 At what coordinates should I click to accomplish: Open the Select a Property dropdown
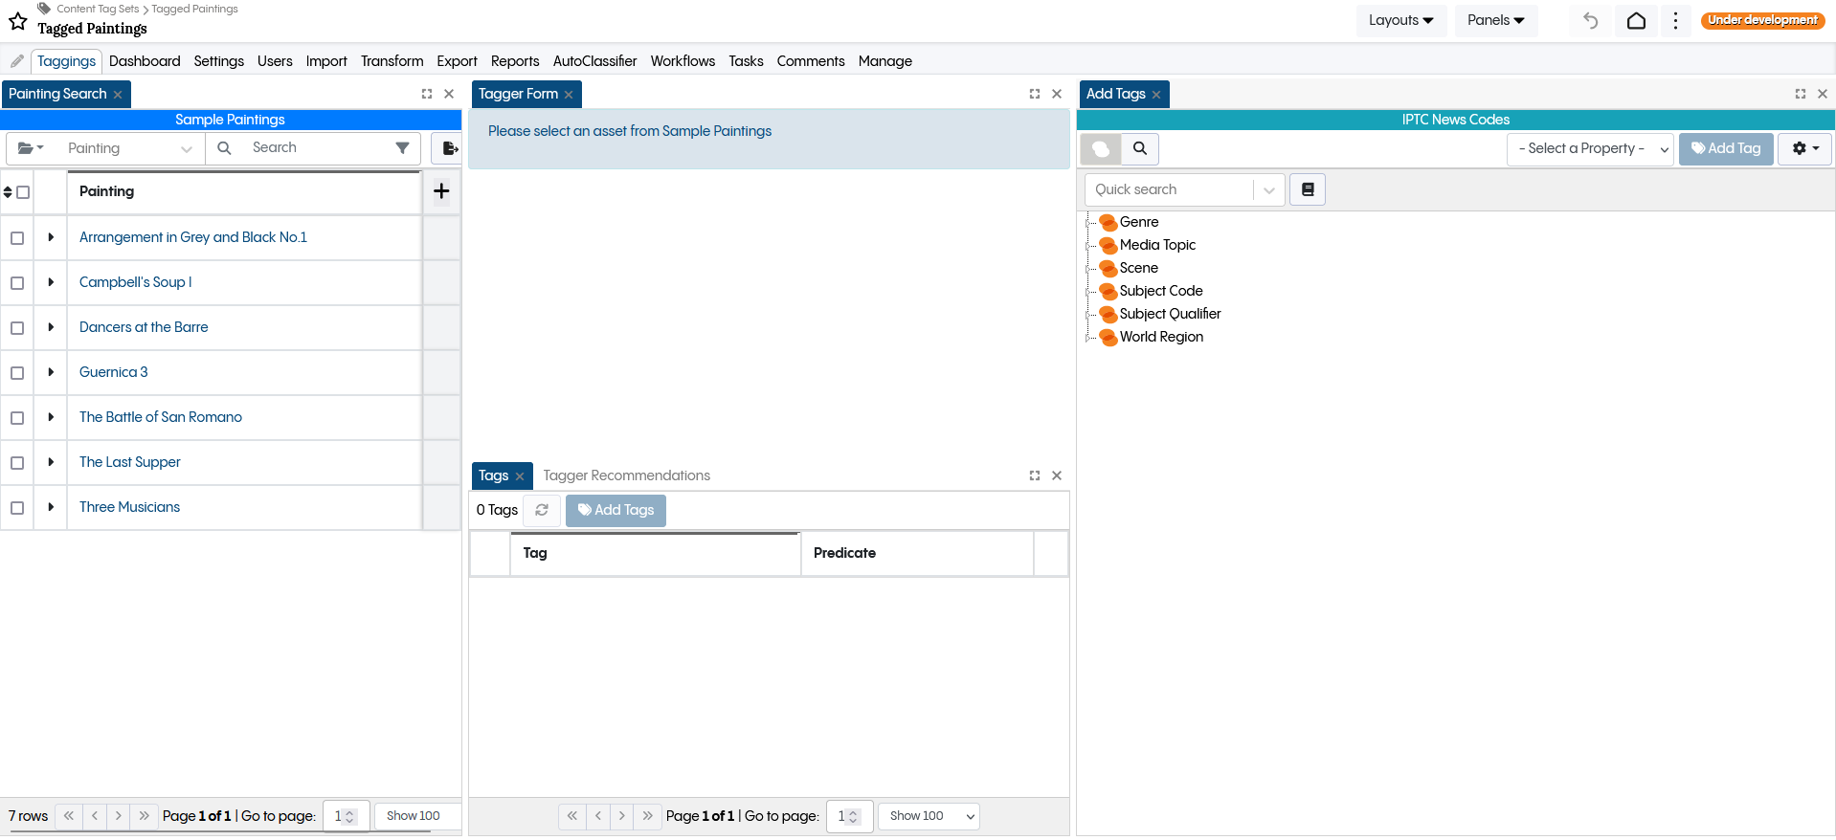tap(1590, 149)
